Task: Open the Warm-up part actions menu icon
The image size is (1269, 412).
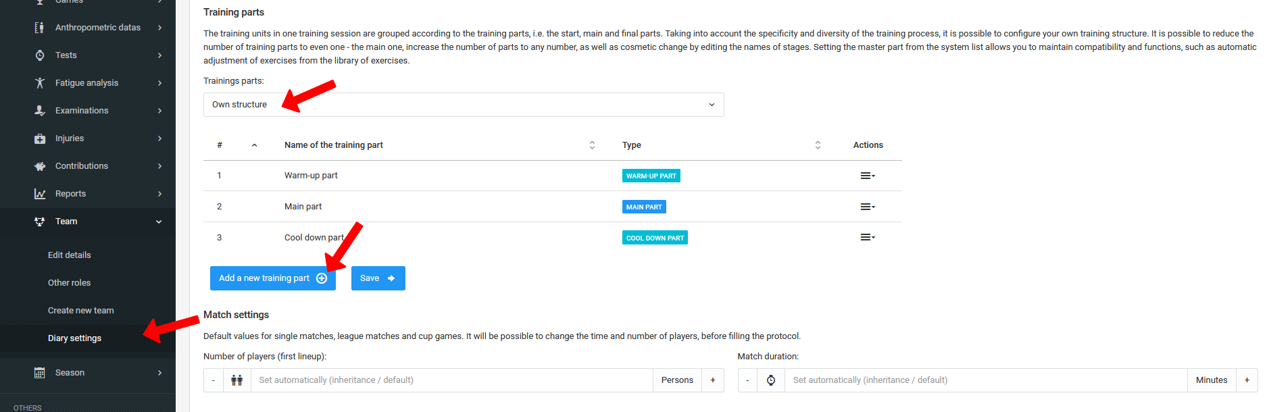Action: click(867, 176)
